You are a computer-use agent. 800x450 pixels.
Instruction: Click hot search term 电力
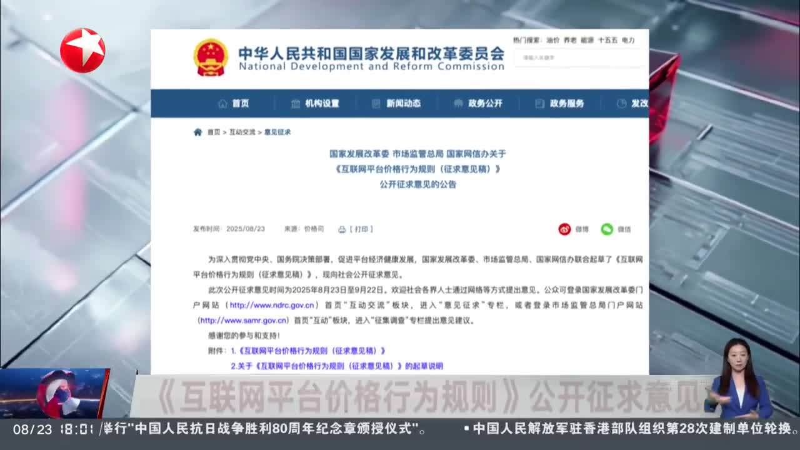(628, 40)
